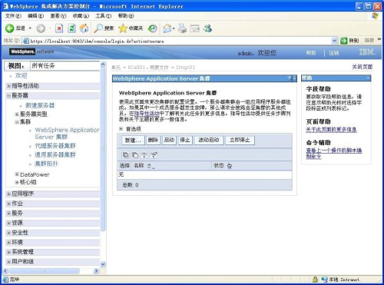384x285 pixels.
Task: Open the 新建服务器 link
Action: 40,105
